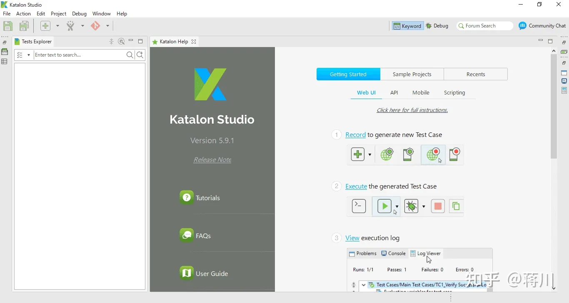Click the View link
The image size is (569, 303).
[352, 238]
